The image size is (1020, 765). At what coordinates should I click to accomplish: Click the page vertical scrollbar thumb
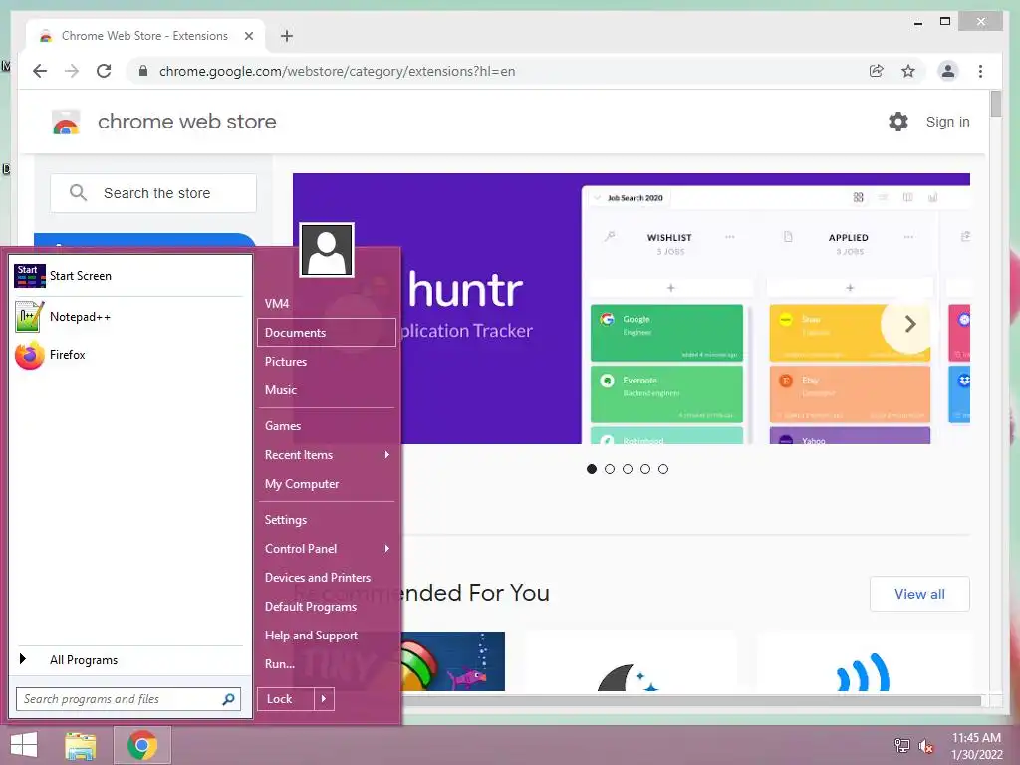(x=995, y=104)
